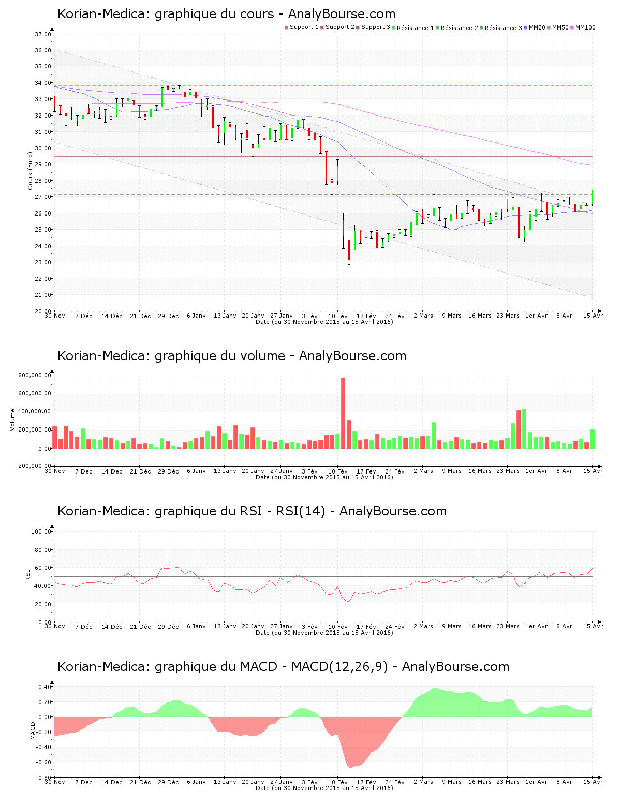Click the tallest green volume bar before 1er Avr

(x=524, y=429)
